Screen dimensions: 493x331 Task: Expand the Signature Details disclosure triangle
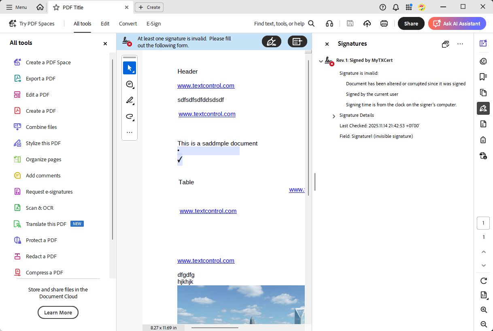(334, 115)
